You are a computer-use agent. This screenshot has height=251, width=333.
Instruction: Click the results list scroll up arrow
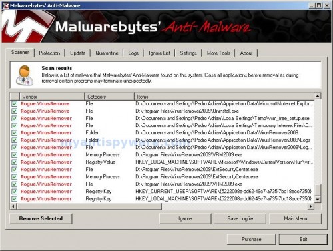click(318, 96)
